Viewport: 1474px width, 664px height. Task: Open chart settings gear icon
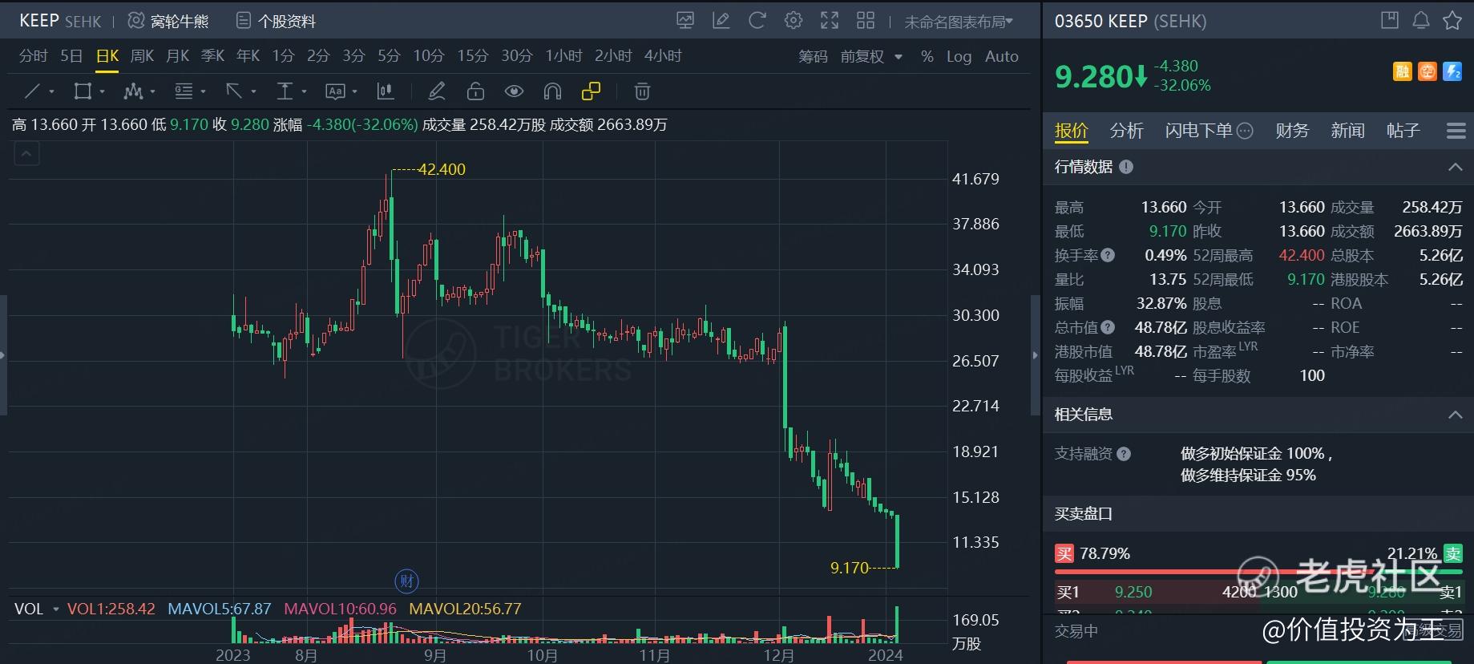(794, 21)
